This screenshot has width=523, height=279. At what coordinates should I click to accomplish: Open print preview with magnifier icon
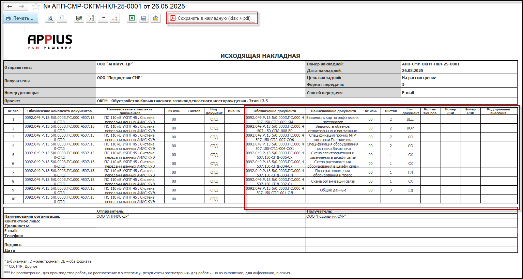tap(50, 18)
